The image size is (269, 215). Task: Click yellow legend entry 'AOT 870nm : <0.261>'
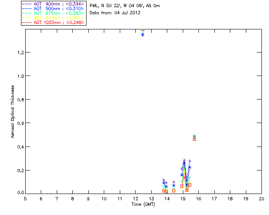point(59,18)
